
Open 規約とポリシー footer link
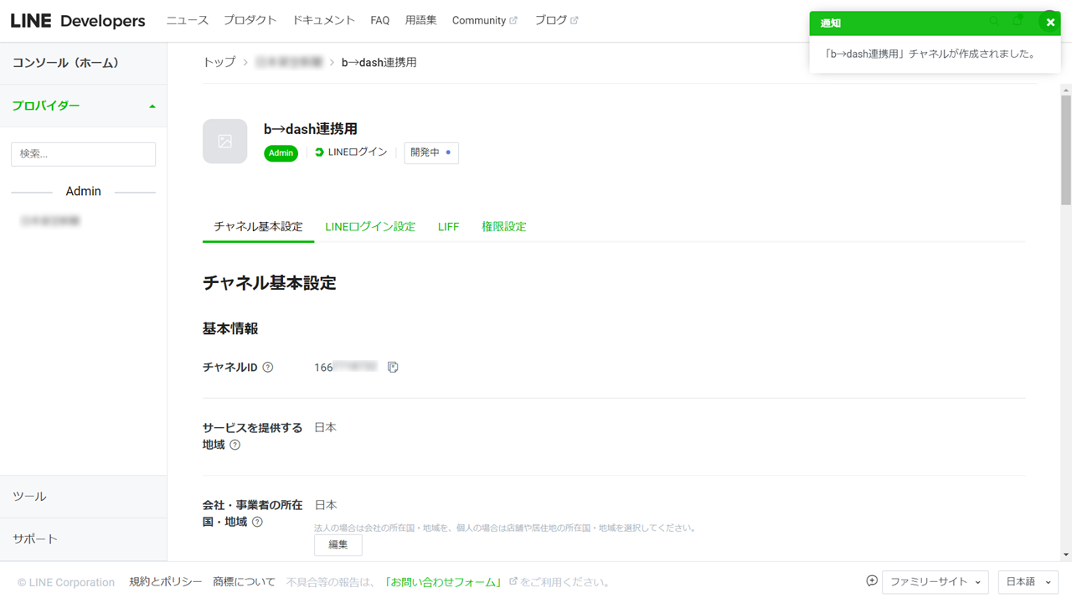click(166, 582)
